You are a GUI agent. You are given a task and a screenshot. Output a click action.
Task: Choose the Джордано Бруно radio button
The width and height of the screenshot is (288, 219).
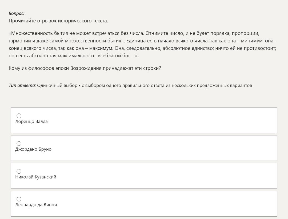[x=19, y=143]
